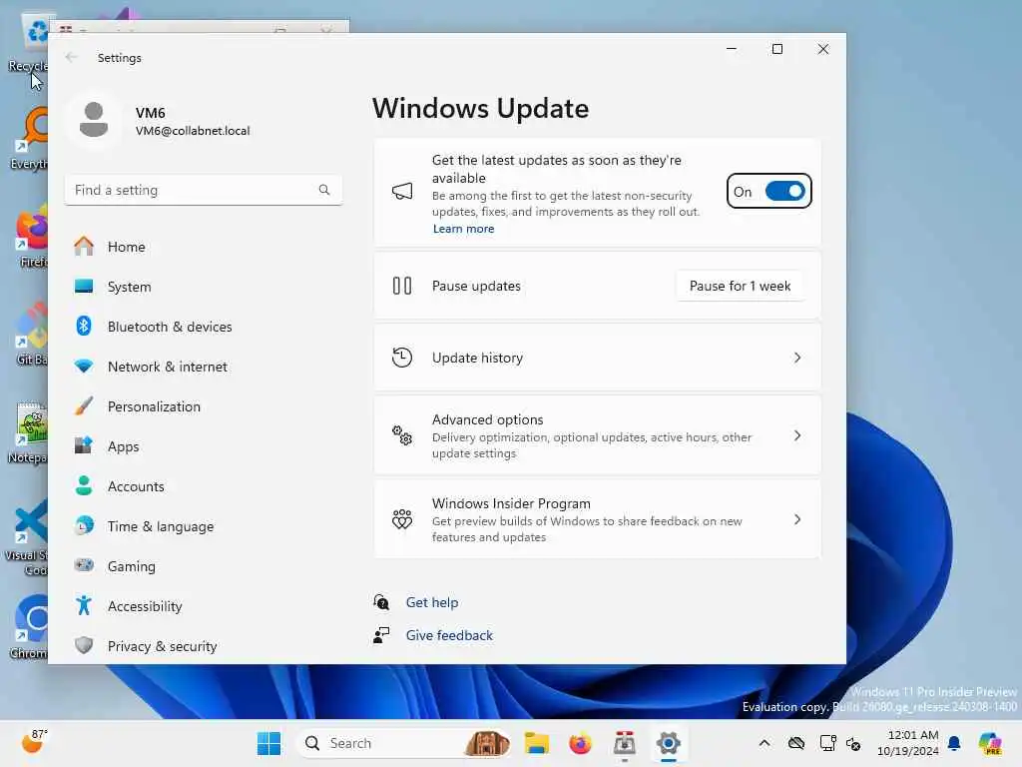Screen dimensions: 1022x767
Task: Click the Pause updates icon
Action: [402, 286]
